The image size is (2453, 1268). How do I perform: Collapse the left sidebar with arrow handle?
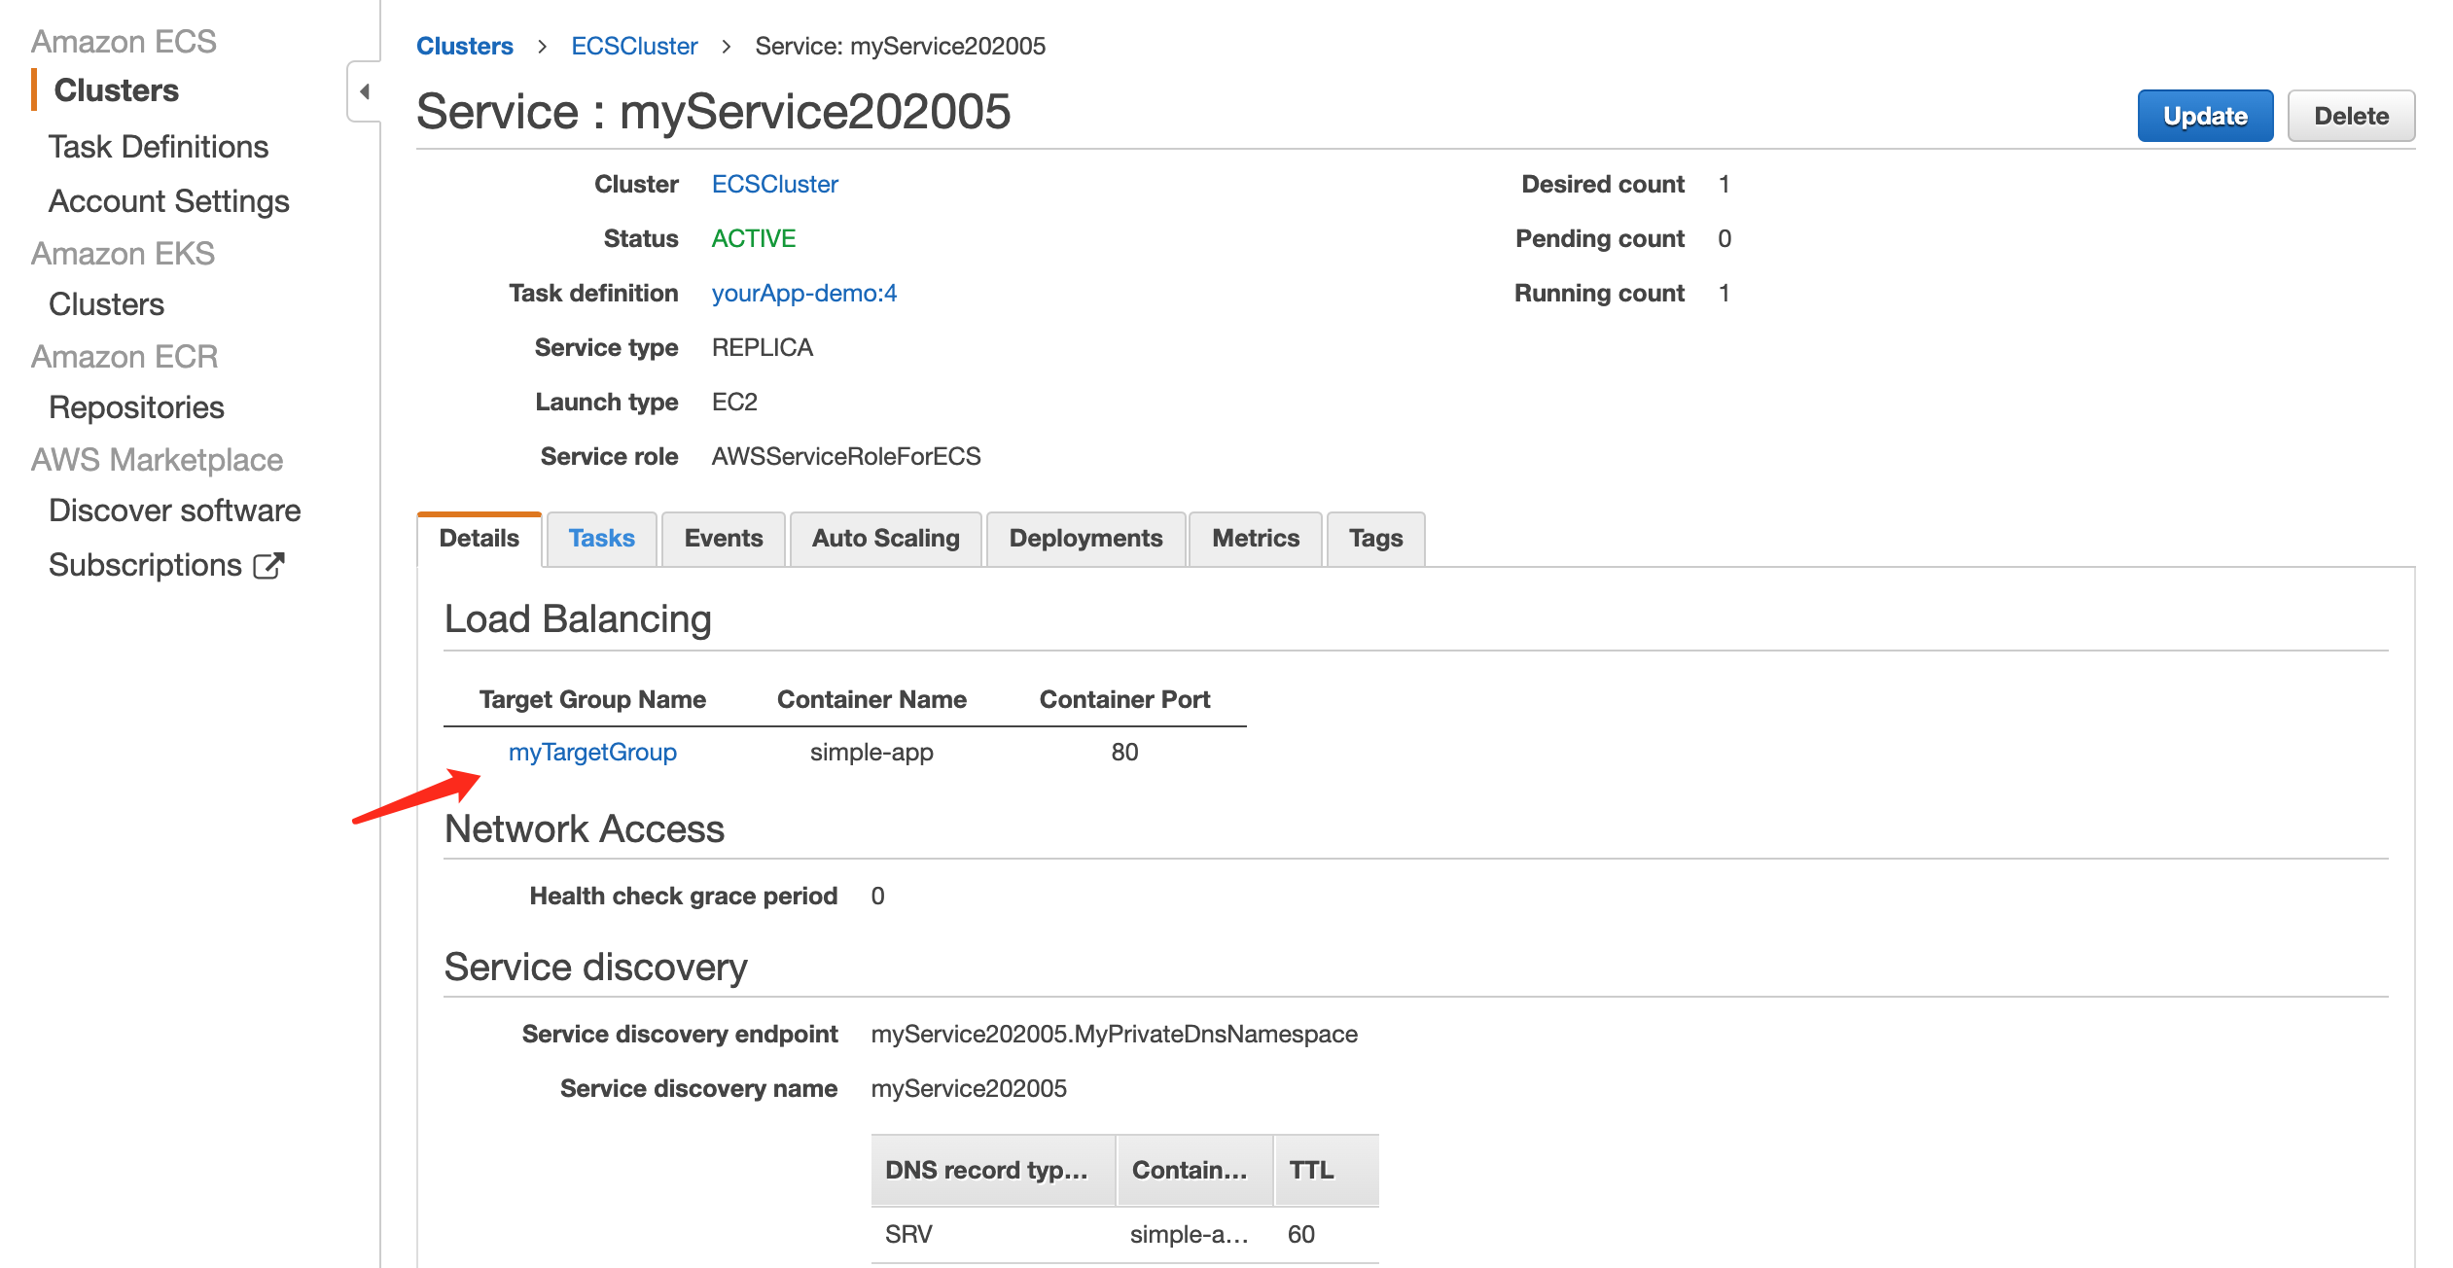click(x=365, y=92)
